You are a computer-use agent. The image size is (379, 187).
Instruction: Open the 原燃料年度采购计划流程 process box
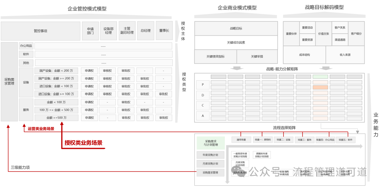click(x=262, y=155)
